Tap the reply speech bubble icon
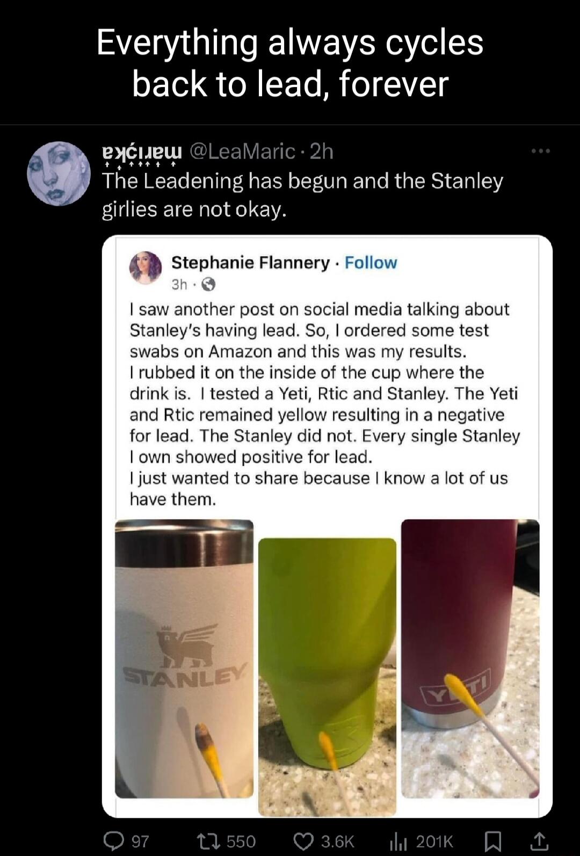Viewport: 580px width, 856px height. pyautogui.click(x=113, y=840)
